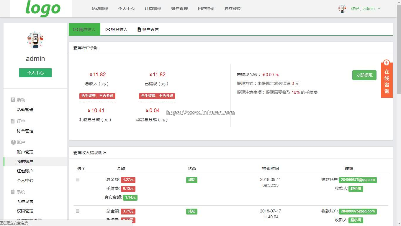Click the 系统 section icon in sidebar
This screenshot has width=401, height=226.
[x=13, y=192]
